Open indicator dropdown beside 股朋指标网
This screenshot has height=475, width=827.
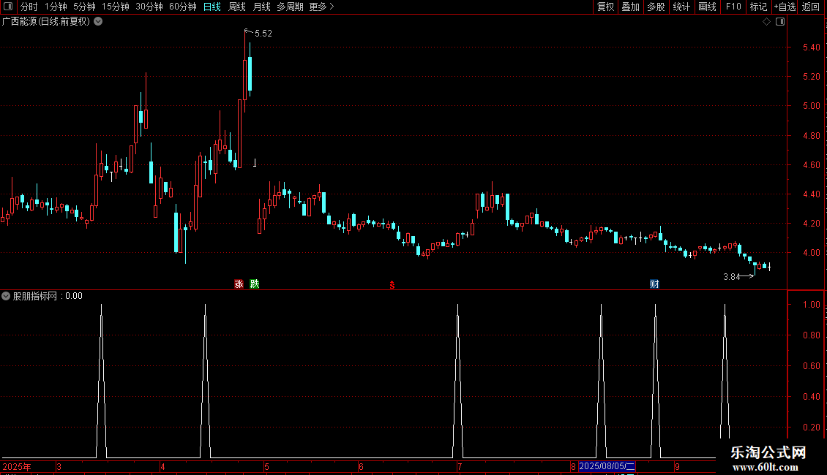tap(6, 296)
